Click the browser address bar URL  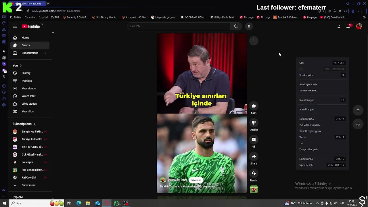[56, 11]
